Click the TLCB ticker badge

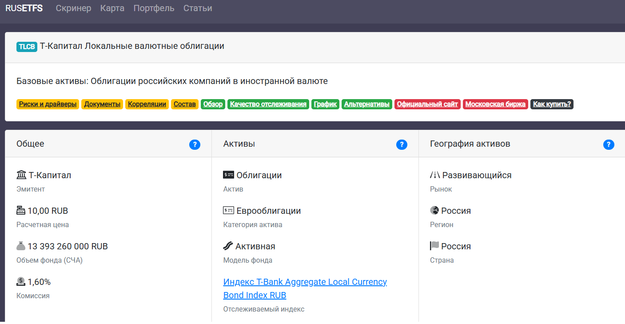point(27,47)
